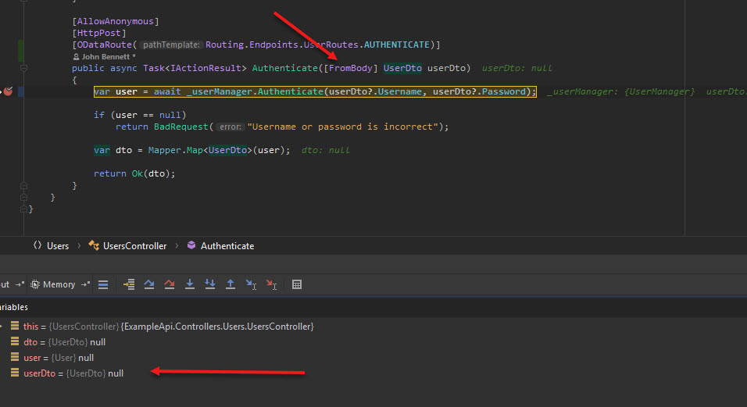Image resolution: width=747 pixels, height=407 pixels.
Task: Click the blue three-lines layout icon
Action: (x=103, y=284)
